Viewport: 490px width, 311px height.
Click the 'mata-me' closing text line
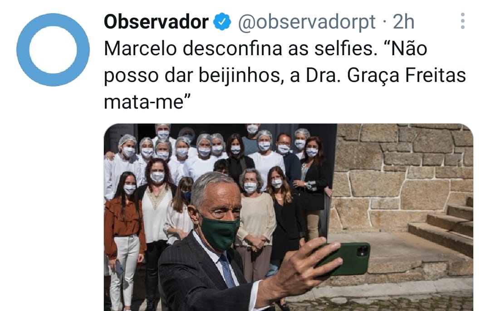[x=147, y=102]
